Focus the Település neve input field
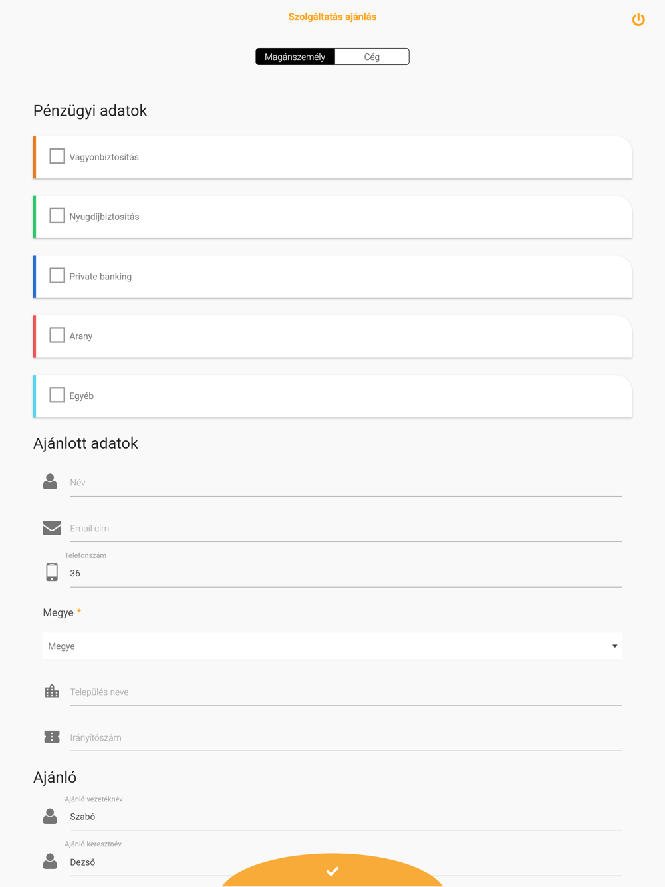 (x=346, y=692)
